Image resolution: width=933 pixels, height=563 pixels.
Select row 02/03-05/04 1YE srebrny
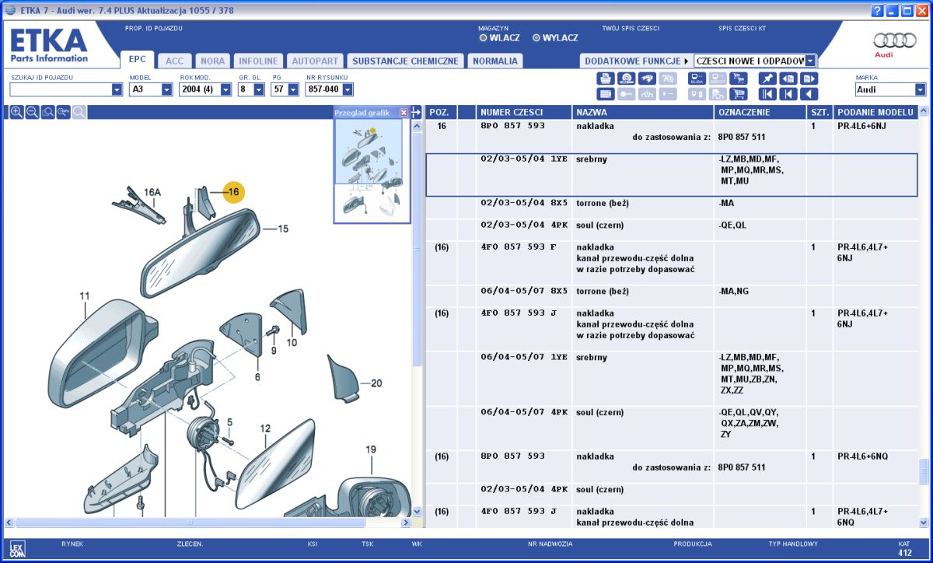pos(672,174)
